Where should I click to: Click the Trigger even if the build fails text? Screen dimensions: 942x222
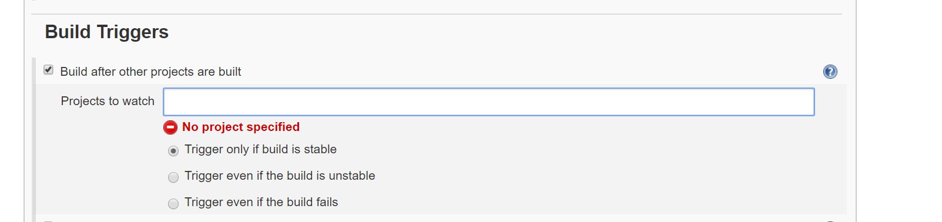tap(262, 202)
